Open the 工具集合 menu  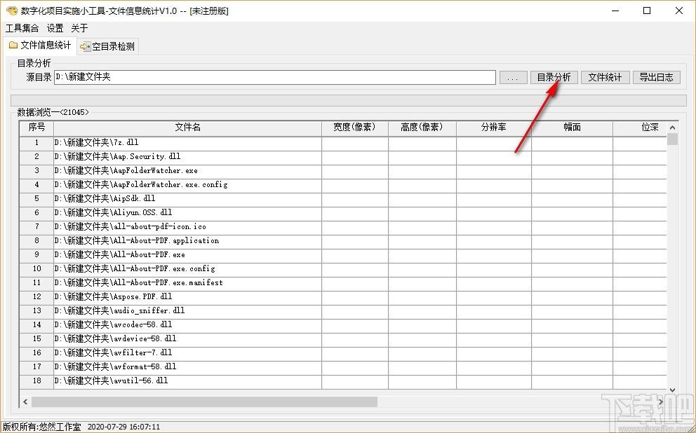click(x=22, y=28)
